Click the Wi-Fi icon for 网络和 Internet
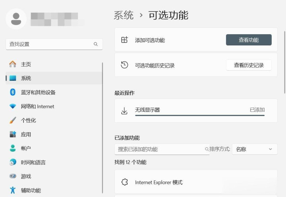 pos(13,106)
